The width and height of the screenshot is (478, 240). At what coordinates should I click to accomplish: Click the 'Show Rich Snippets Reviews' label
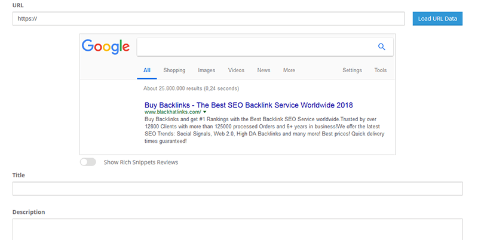click(x=141, y=162)
